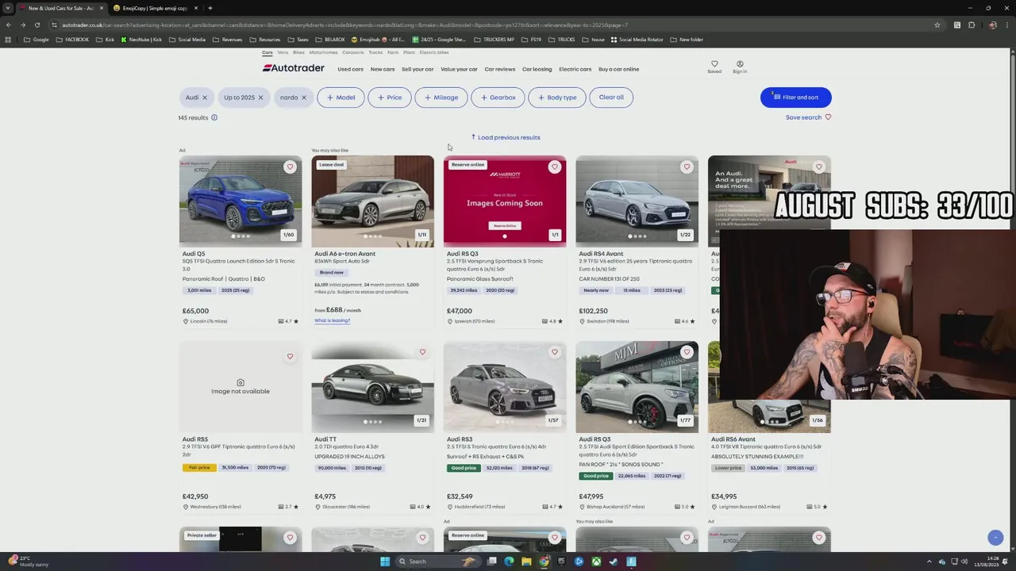The height and width of the screenshot is (571, 1016).
Task: Click the Windows taskbar Search box
Action: pyautogui.click(x=437, y=561)
